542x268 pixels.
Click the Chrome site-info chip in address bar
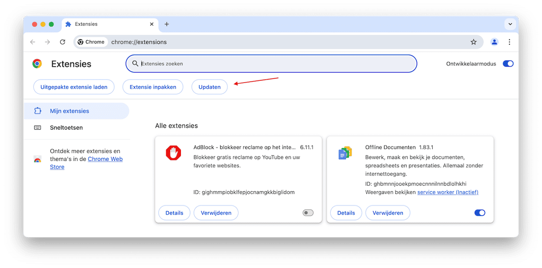[x=91, y=42]
